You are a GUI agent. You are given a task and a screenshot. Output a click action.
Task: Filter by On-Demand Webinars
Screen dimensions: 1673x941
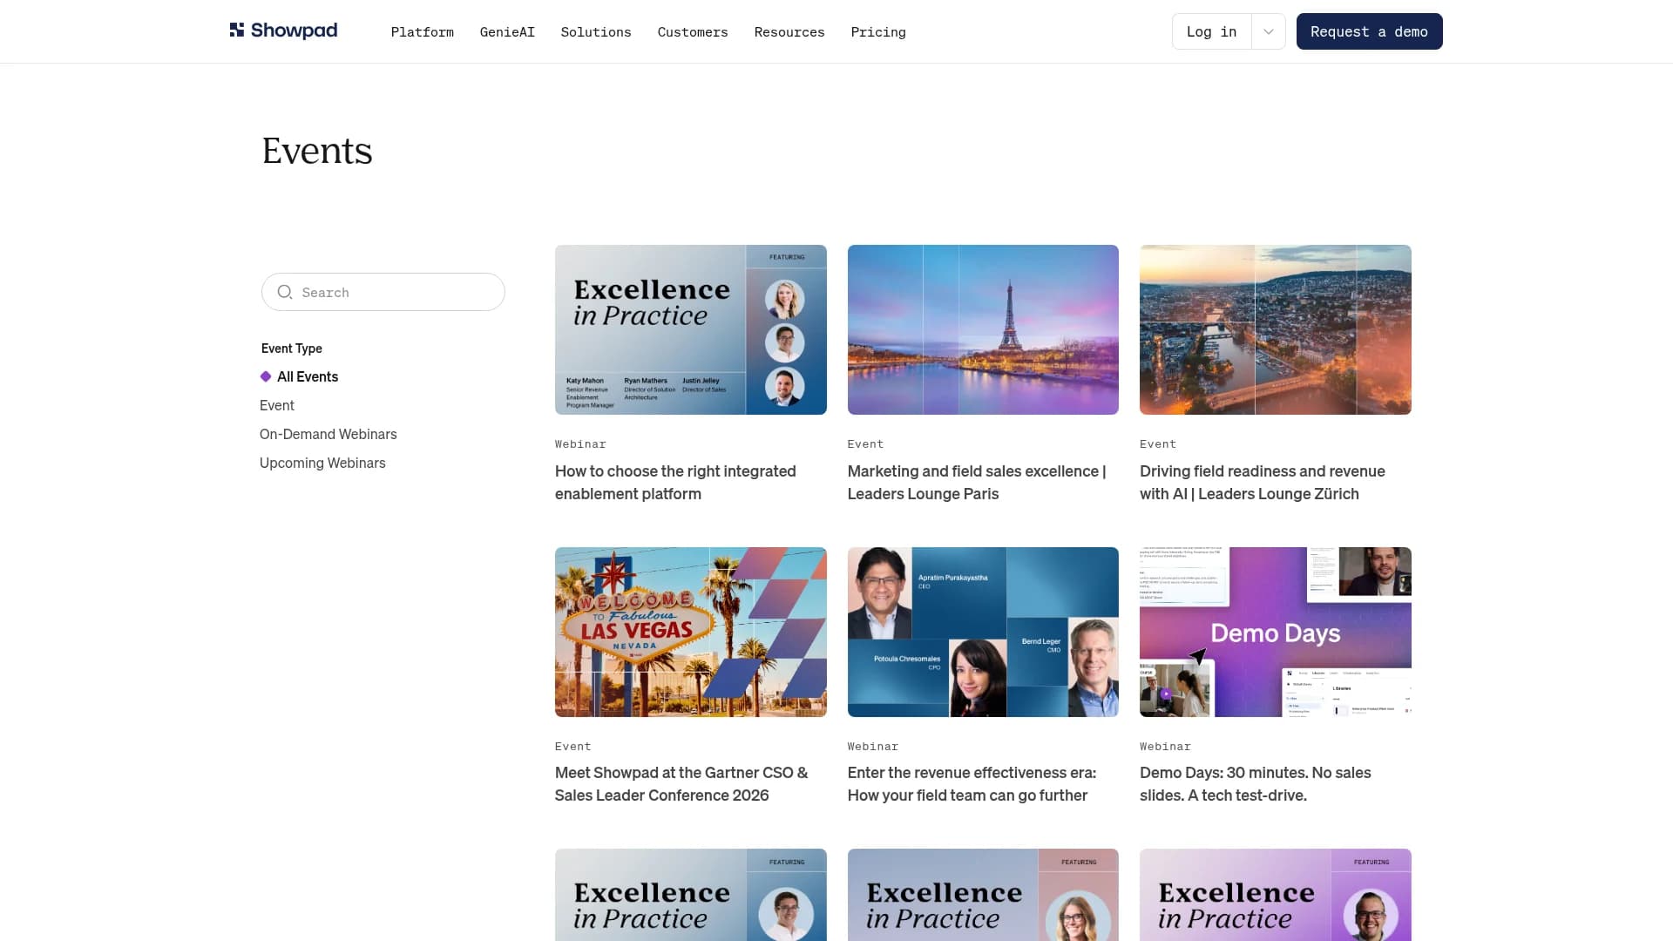coord(328,434)
